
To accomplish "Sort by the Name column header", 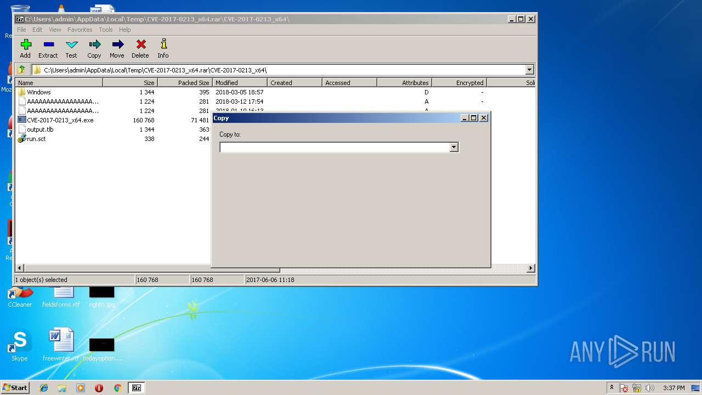I will click(59, 83).
